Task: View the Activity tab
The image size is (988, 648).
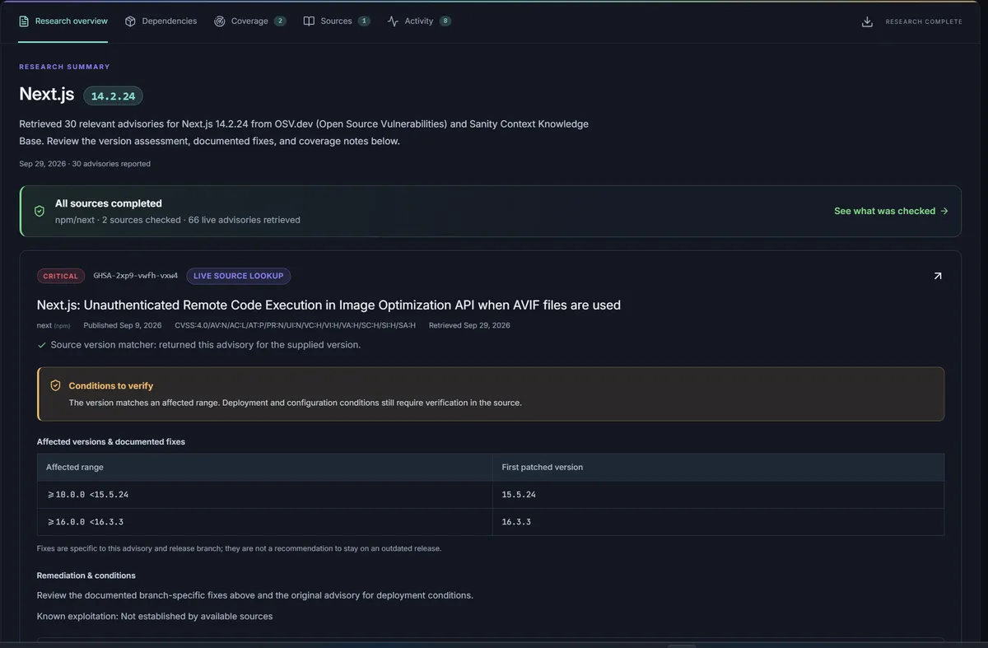Action: point(419,21)
